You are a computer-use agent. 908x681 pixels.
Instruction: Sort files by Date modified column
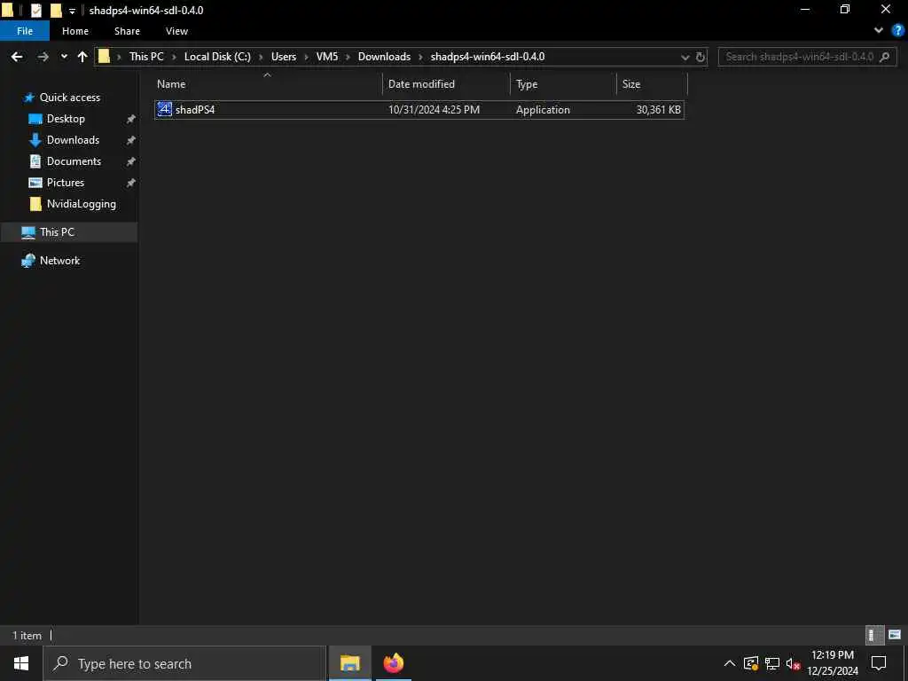(x=447, y=84)
